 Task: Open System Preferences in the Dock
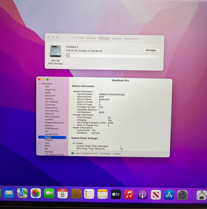coord(182,195)
